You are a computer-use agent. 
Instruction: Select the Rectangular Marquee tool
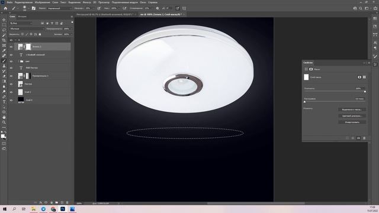point(4,25)
